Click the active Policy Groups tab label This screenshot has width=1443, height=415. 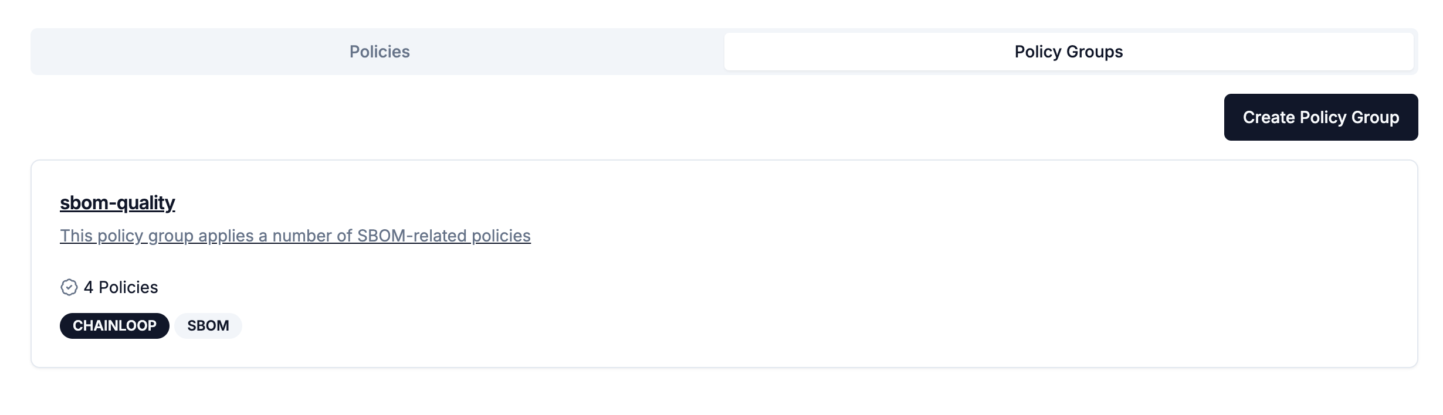pyautogui.click(x=1068, y=52)
